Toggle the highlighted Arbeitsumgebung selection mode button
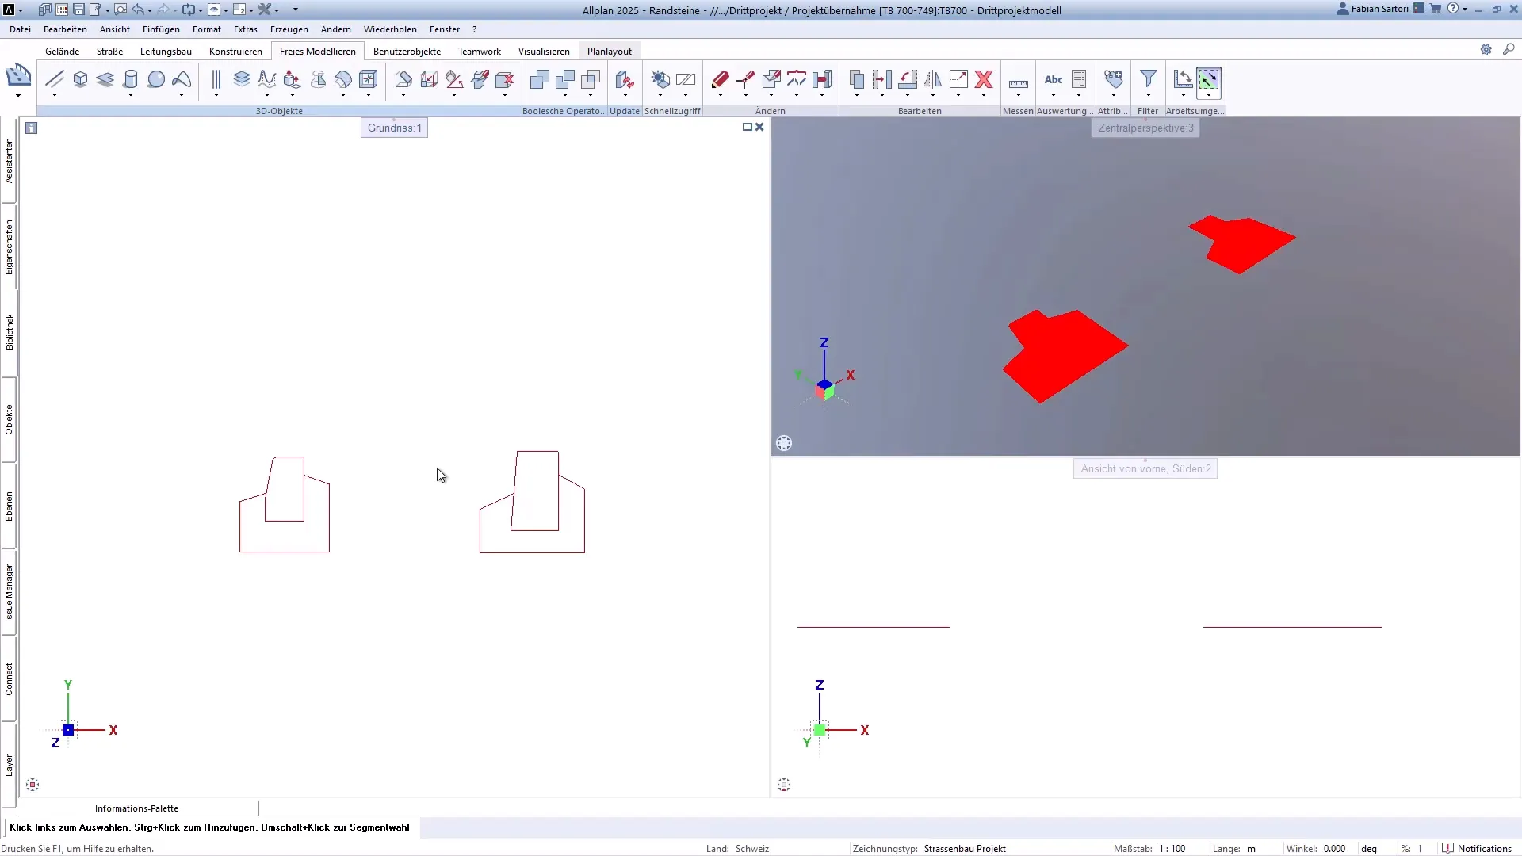This screenshot has width=1522, height=856. [1208, 79]
